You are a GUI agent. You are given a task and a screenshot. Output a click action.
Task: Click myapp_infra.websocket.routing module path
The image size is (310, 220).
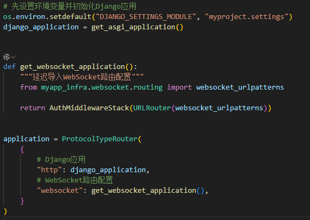(x=102, y=87)
